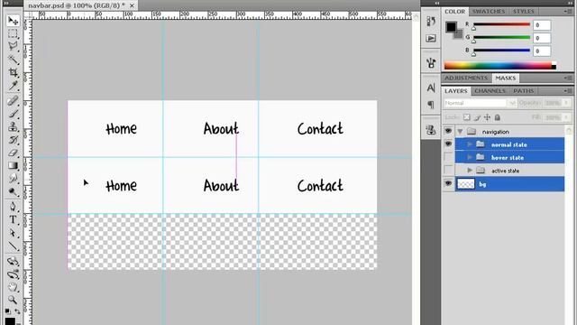This screenshot has height=325, width=577.
Task: Select the bg layer thumbnail
Action: pyautogui.click(x=465, y=184)
